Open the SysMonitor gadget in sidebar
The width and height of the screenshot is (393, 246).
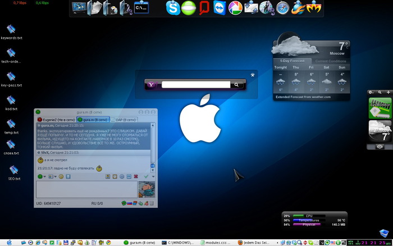click(x=380, y=108)
